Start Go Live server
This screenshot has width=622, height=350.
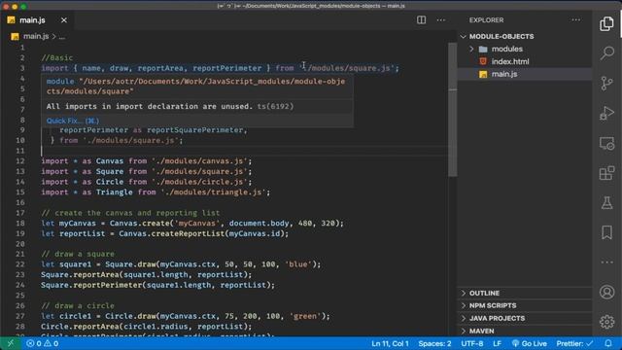click(529, 343)
